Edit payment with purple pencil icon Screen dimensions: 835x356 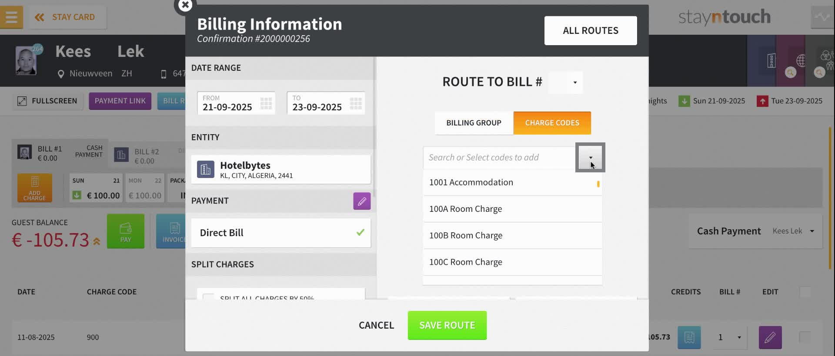pyautogui.click(x=362, y=201)
